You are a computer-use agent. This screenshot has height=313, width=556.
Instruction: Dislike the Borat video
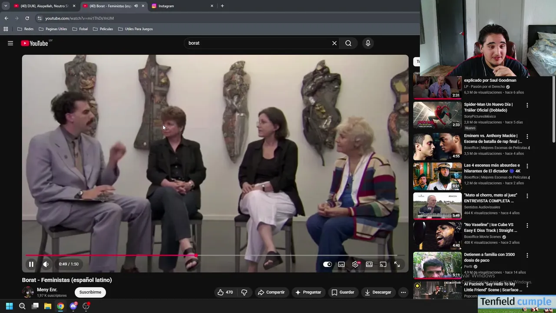[x=244, y=292]
